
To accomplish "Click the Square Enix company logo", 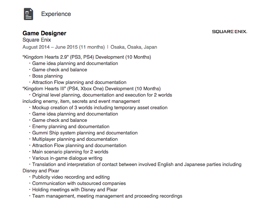I will pos(229,32).
